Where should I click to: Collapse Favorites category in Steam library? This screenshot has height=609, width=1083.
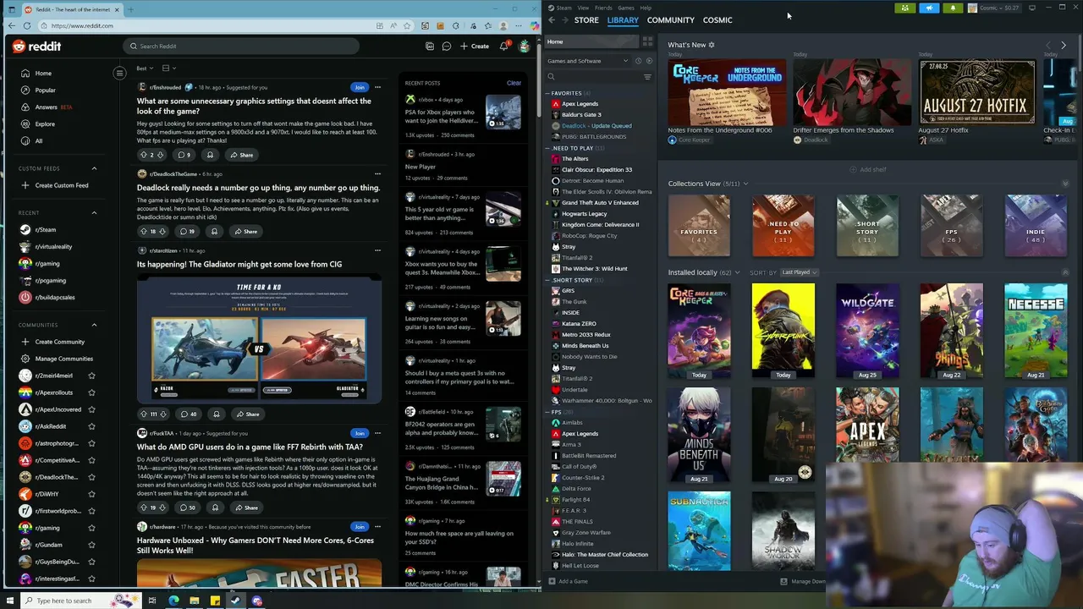(x=548, y=93)
